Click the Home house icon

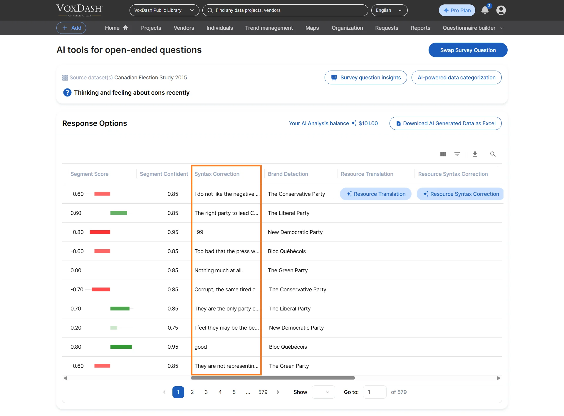125,28
